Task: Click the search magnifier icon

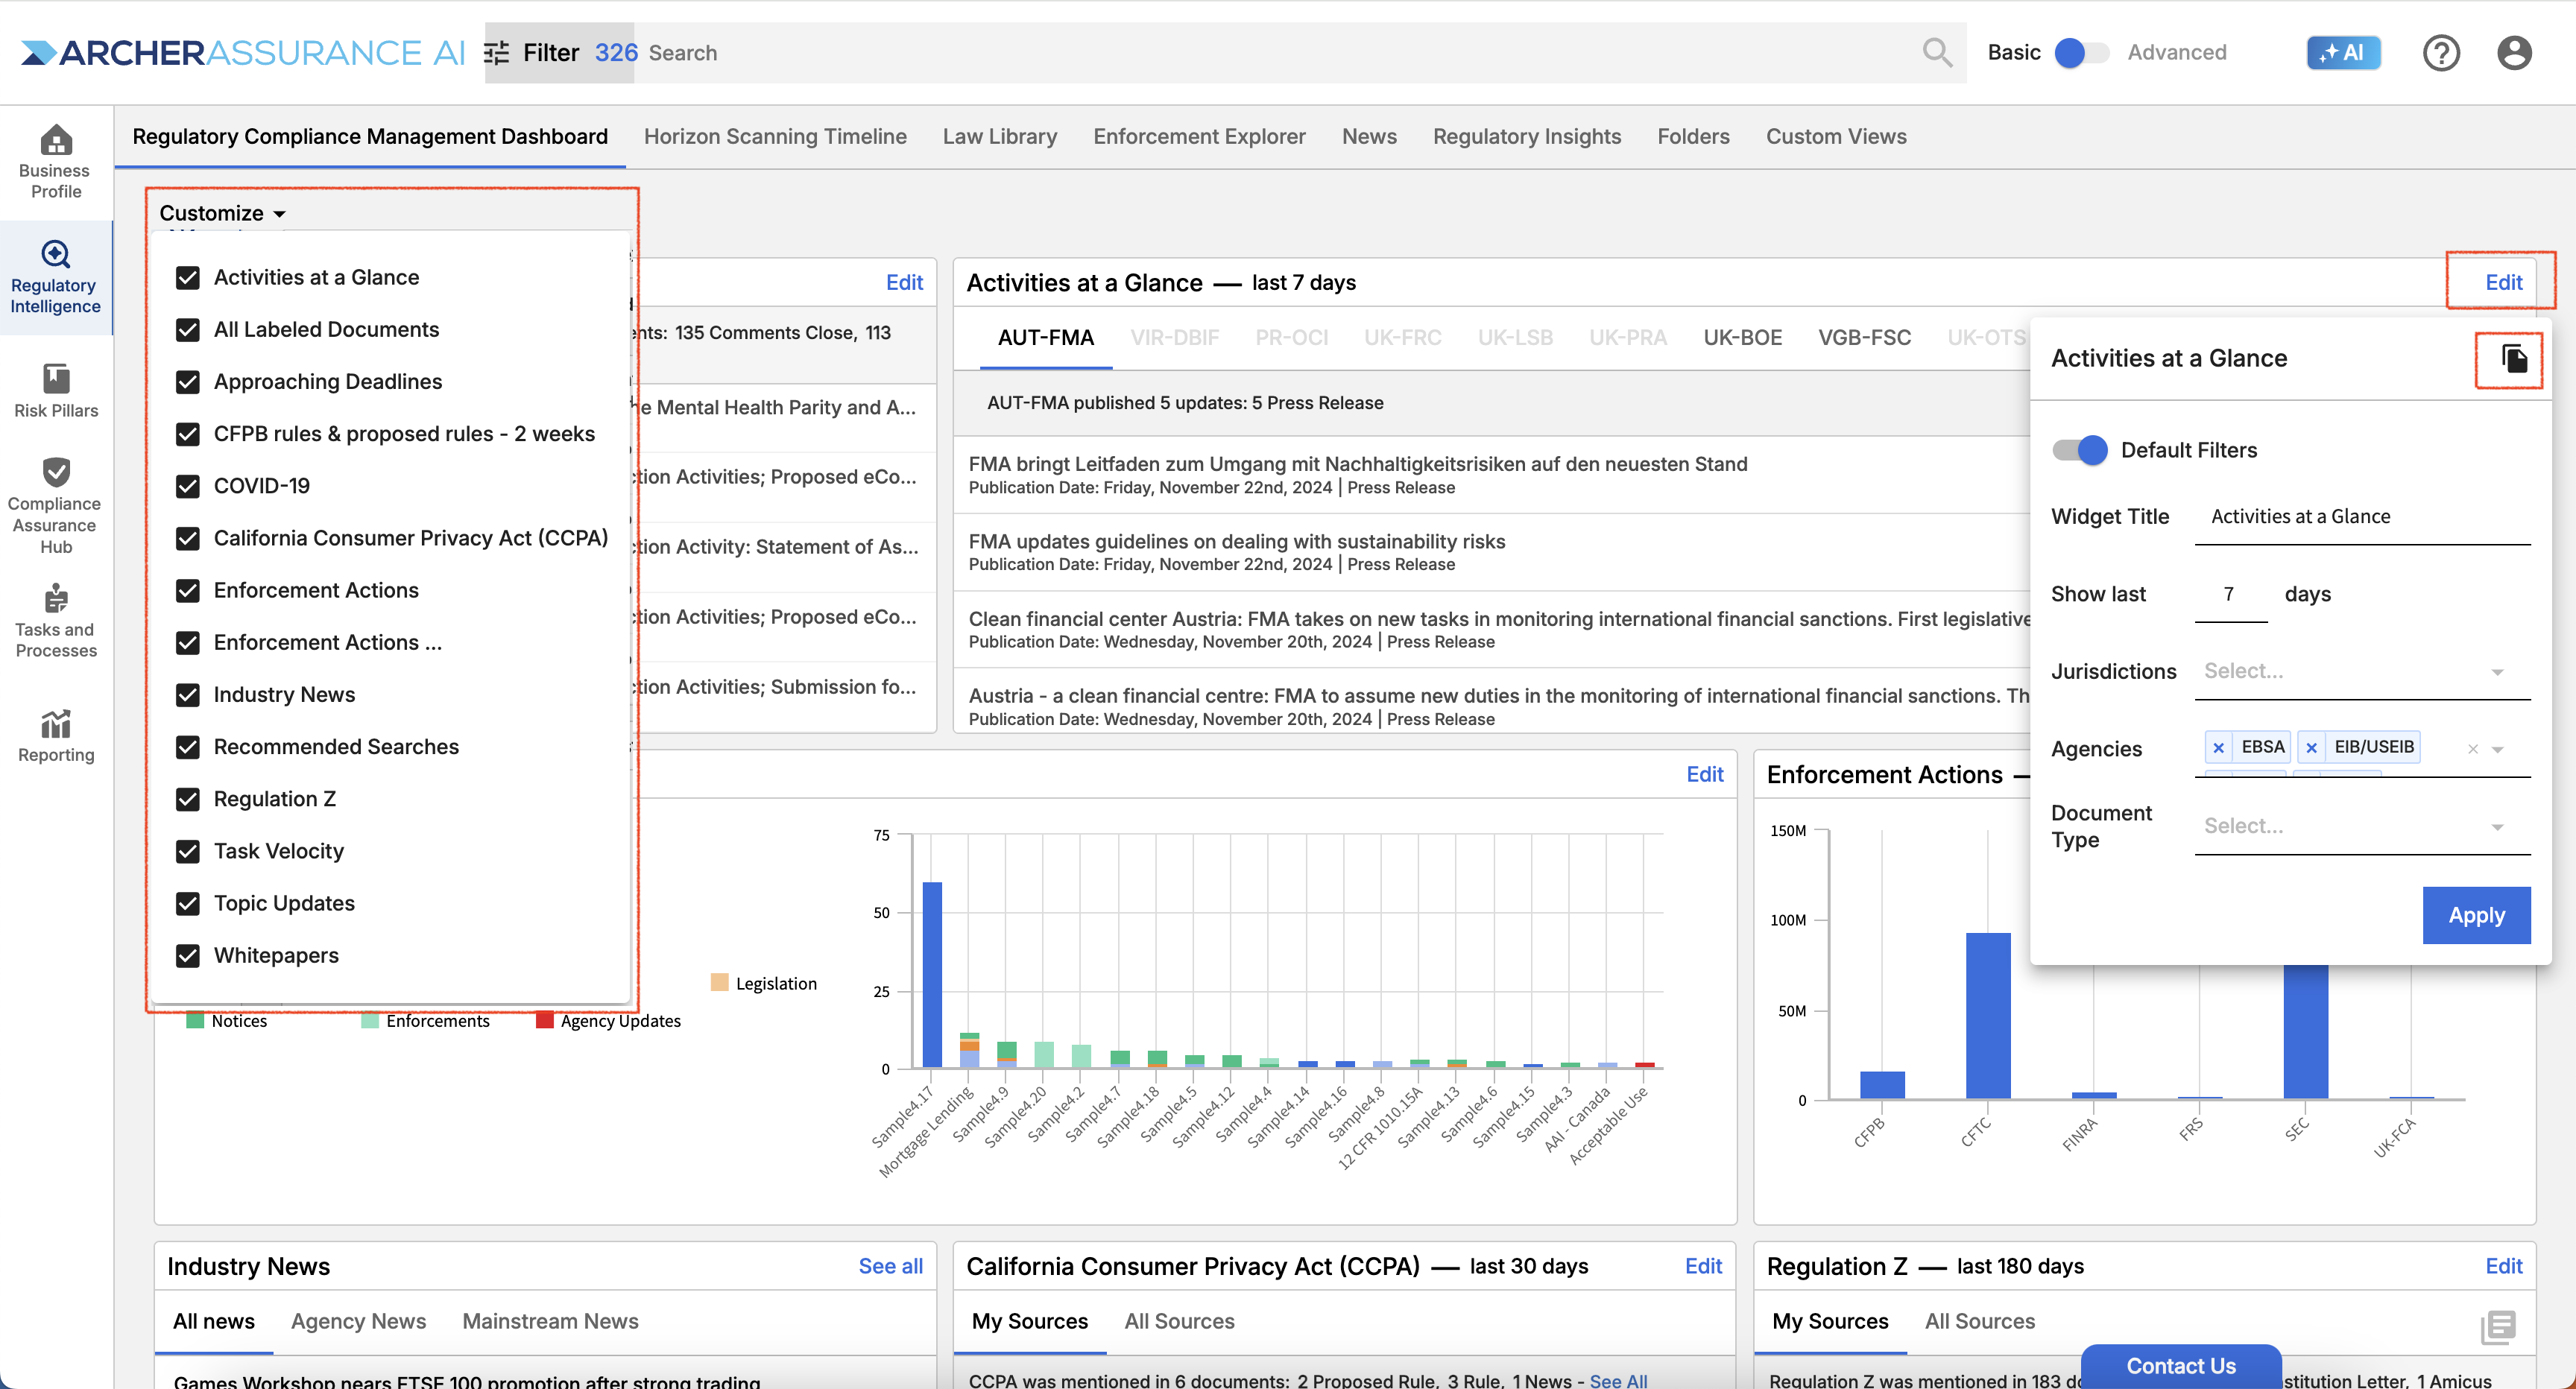Action: coord(1937,52)
